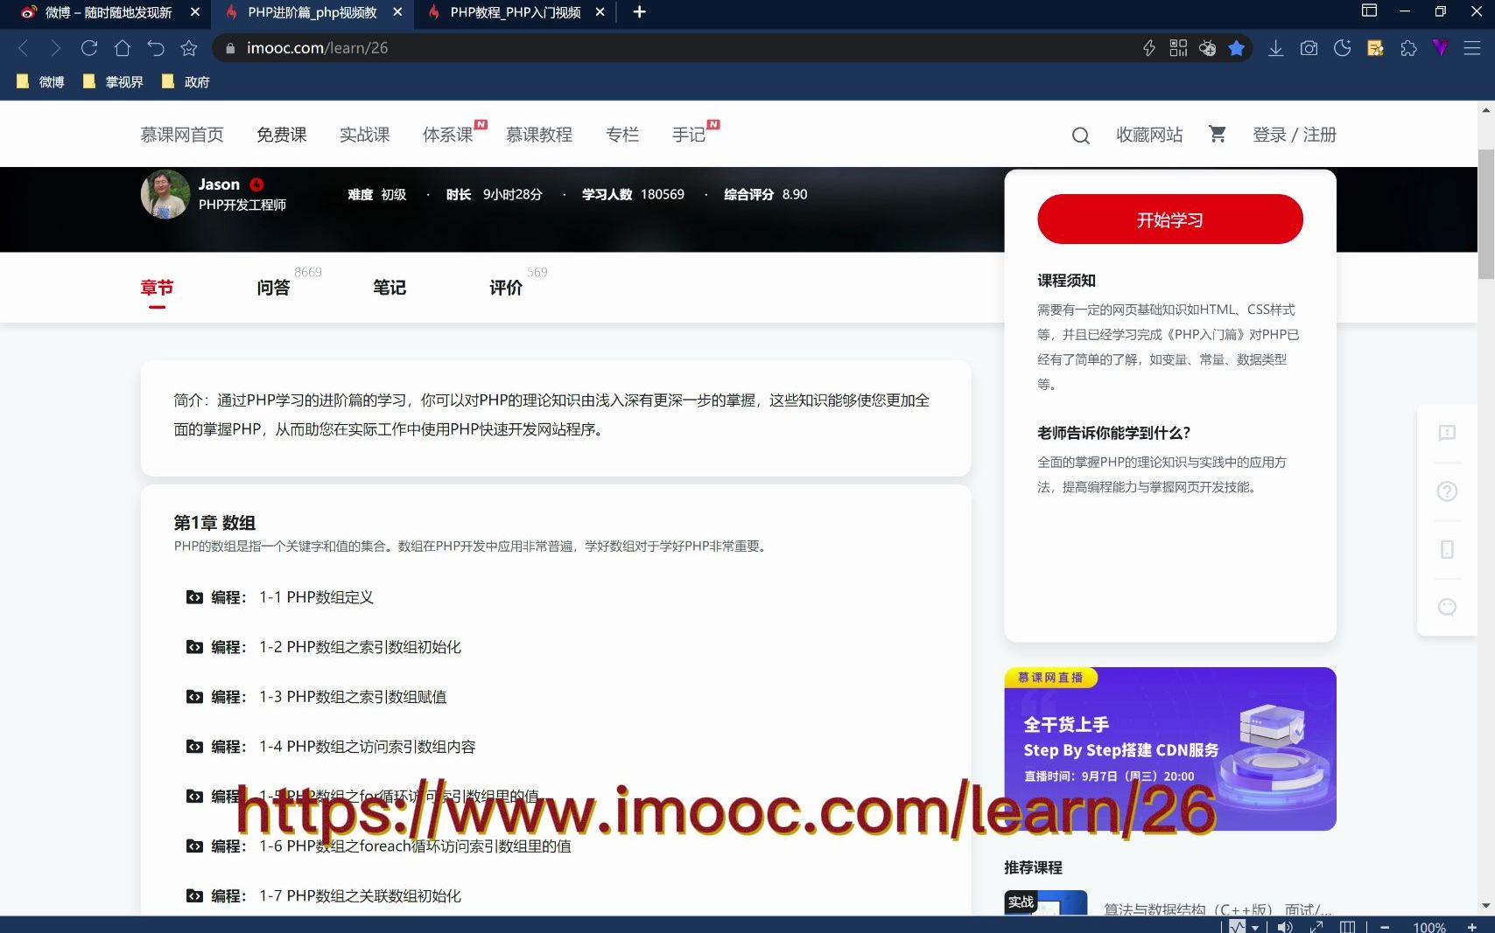Mute page audio via speaker icon in status bar
This screenshot has width=1495, height=933.
click(1286, 925)
